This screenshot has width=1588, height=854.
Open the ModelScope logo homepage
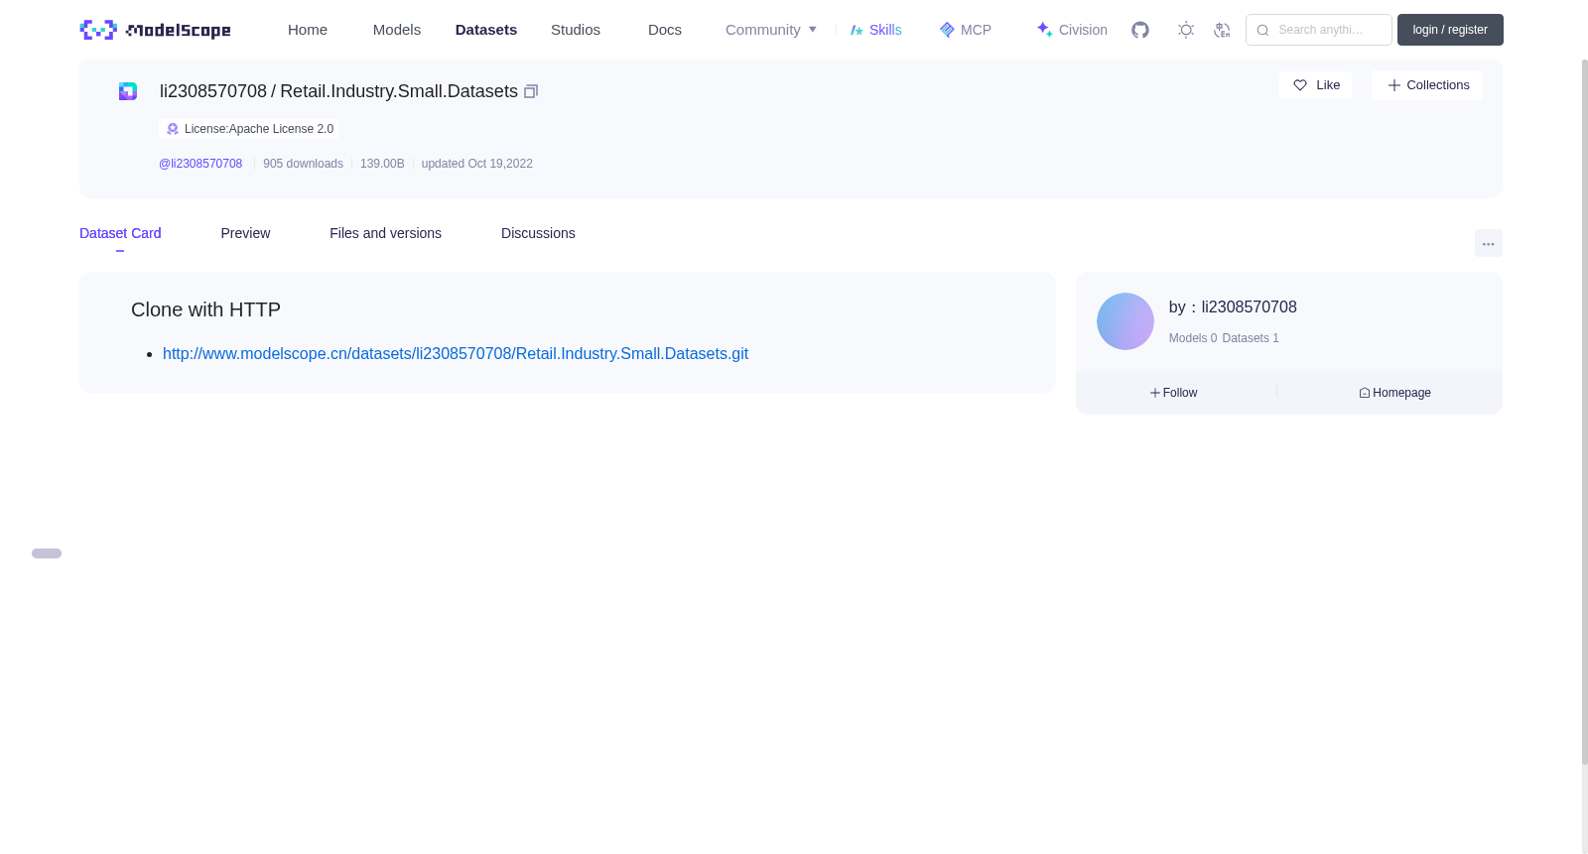(x=155, y=30)
